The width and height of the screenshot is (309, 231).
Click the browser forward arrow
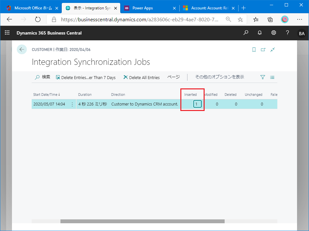tap(24, 19)
